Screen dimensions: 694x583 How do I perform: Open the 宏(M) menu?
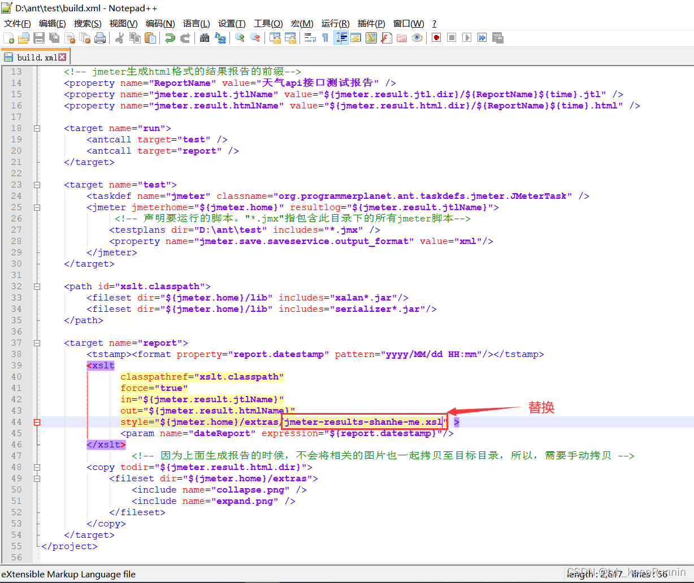302,23
